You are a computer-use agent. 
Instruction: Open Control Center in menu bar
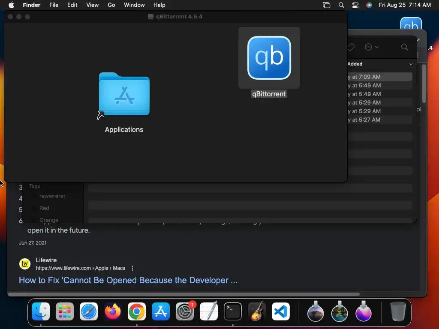[x=355, y=5]
